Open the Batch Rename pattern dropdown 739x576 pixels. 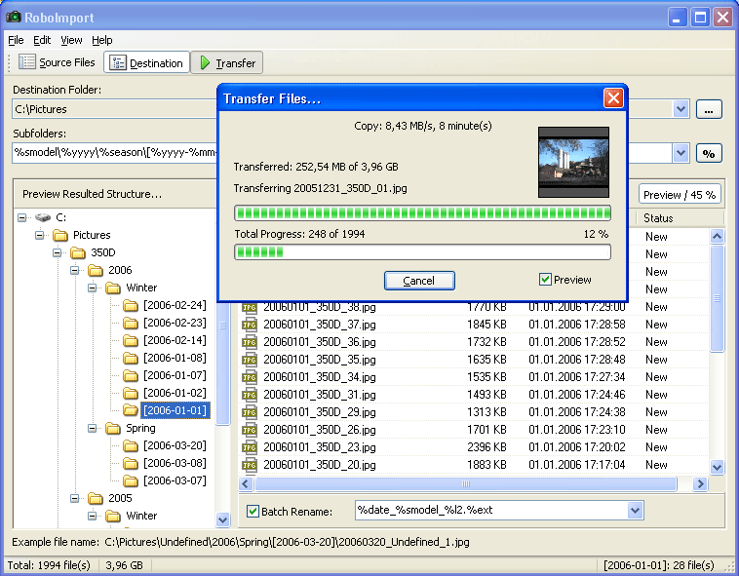636,511
